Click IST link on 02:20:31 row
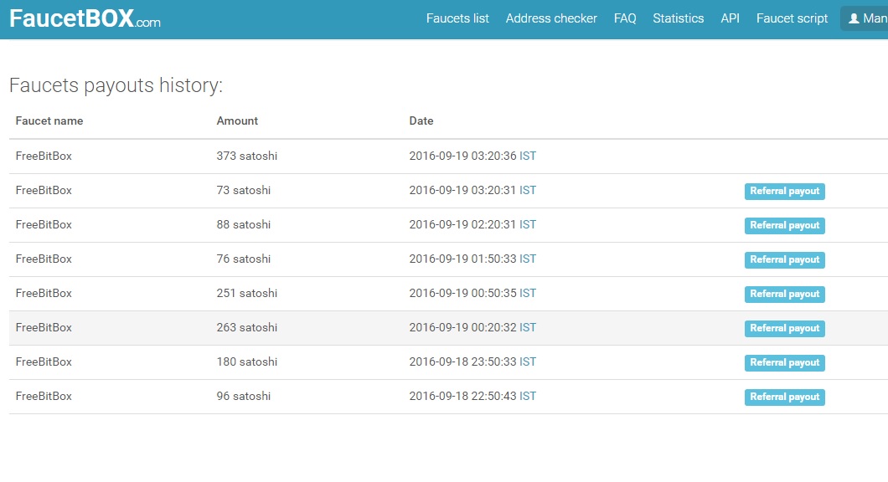 point(528,224)
